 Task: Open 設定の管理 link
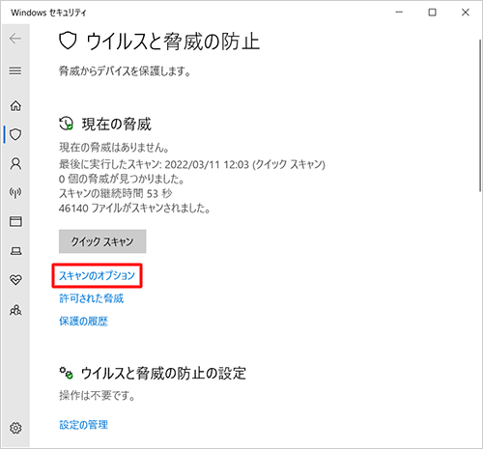(x=83, y=425)
